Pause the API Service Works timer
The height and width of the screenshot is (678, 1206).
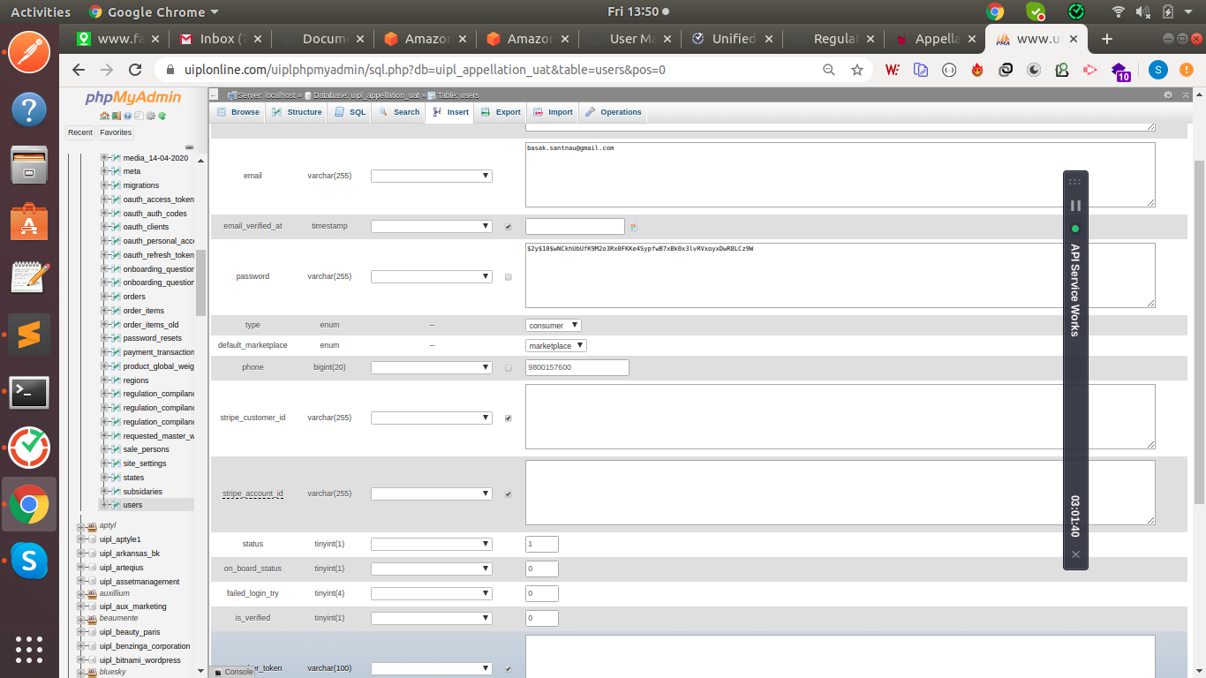point(1074,206)
